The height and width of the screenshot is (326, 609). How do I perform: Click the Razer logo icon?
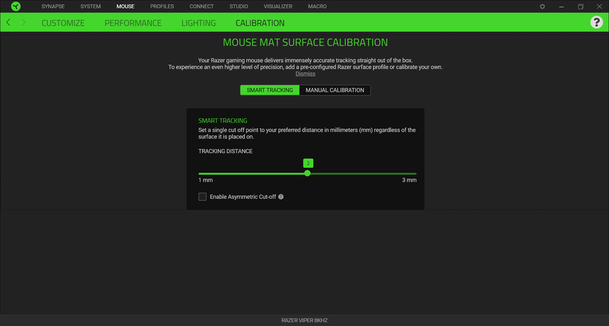16,6
